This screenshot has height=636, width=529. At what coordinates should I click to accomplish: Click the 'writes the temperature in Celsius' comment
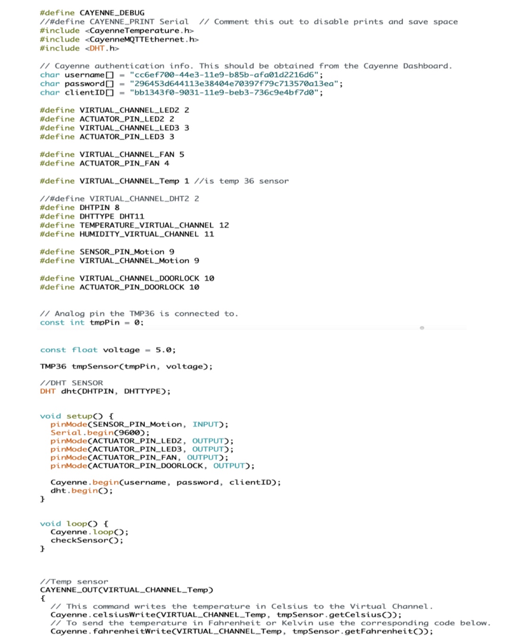[x=242, y=607]
